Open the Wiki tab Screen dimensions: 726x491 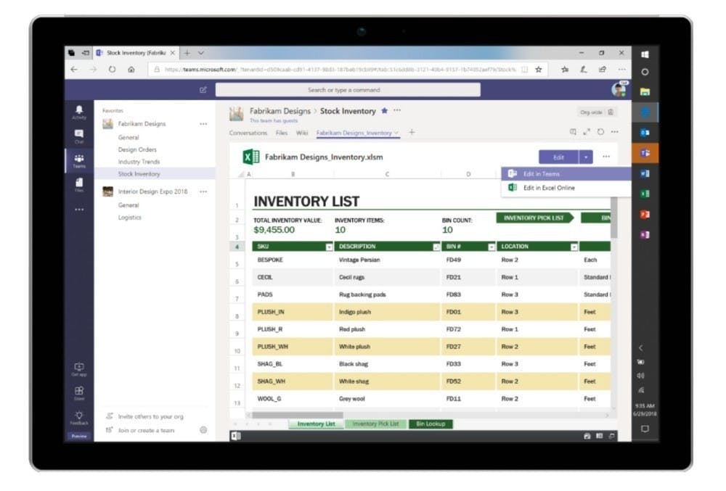click(302, 133)
